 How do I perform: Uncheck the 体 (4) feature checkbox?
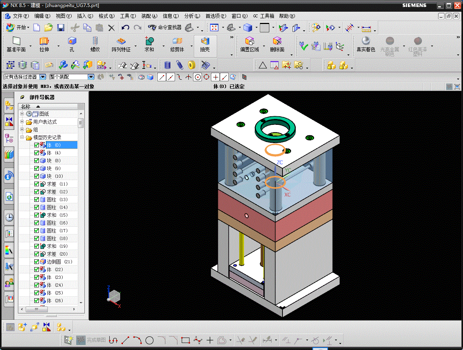pyautogui.click(x=36, y=153)
